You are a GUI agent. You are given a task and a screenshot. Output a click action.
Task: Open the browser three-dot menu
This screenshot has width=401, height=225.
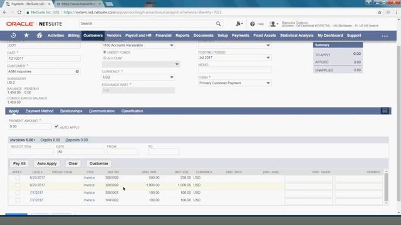click(397, 12)
